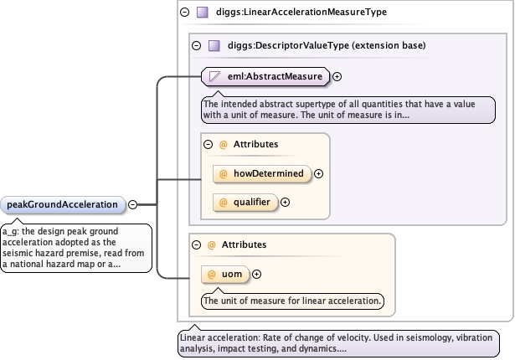Collapse the diggs:LinearAccelerationMeasureType box
Screen dimensions: 515x360
tap(185, 13)
